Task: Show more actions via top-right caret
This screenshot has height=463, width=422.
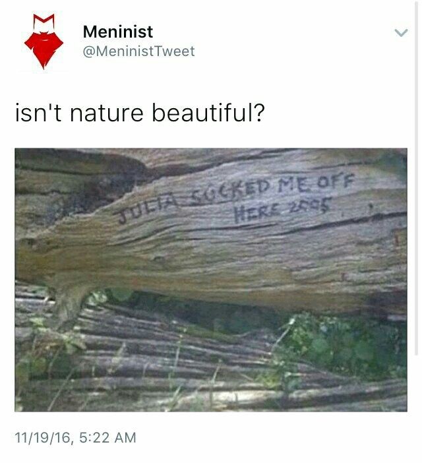Action: coord(401,32)
